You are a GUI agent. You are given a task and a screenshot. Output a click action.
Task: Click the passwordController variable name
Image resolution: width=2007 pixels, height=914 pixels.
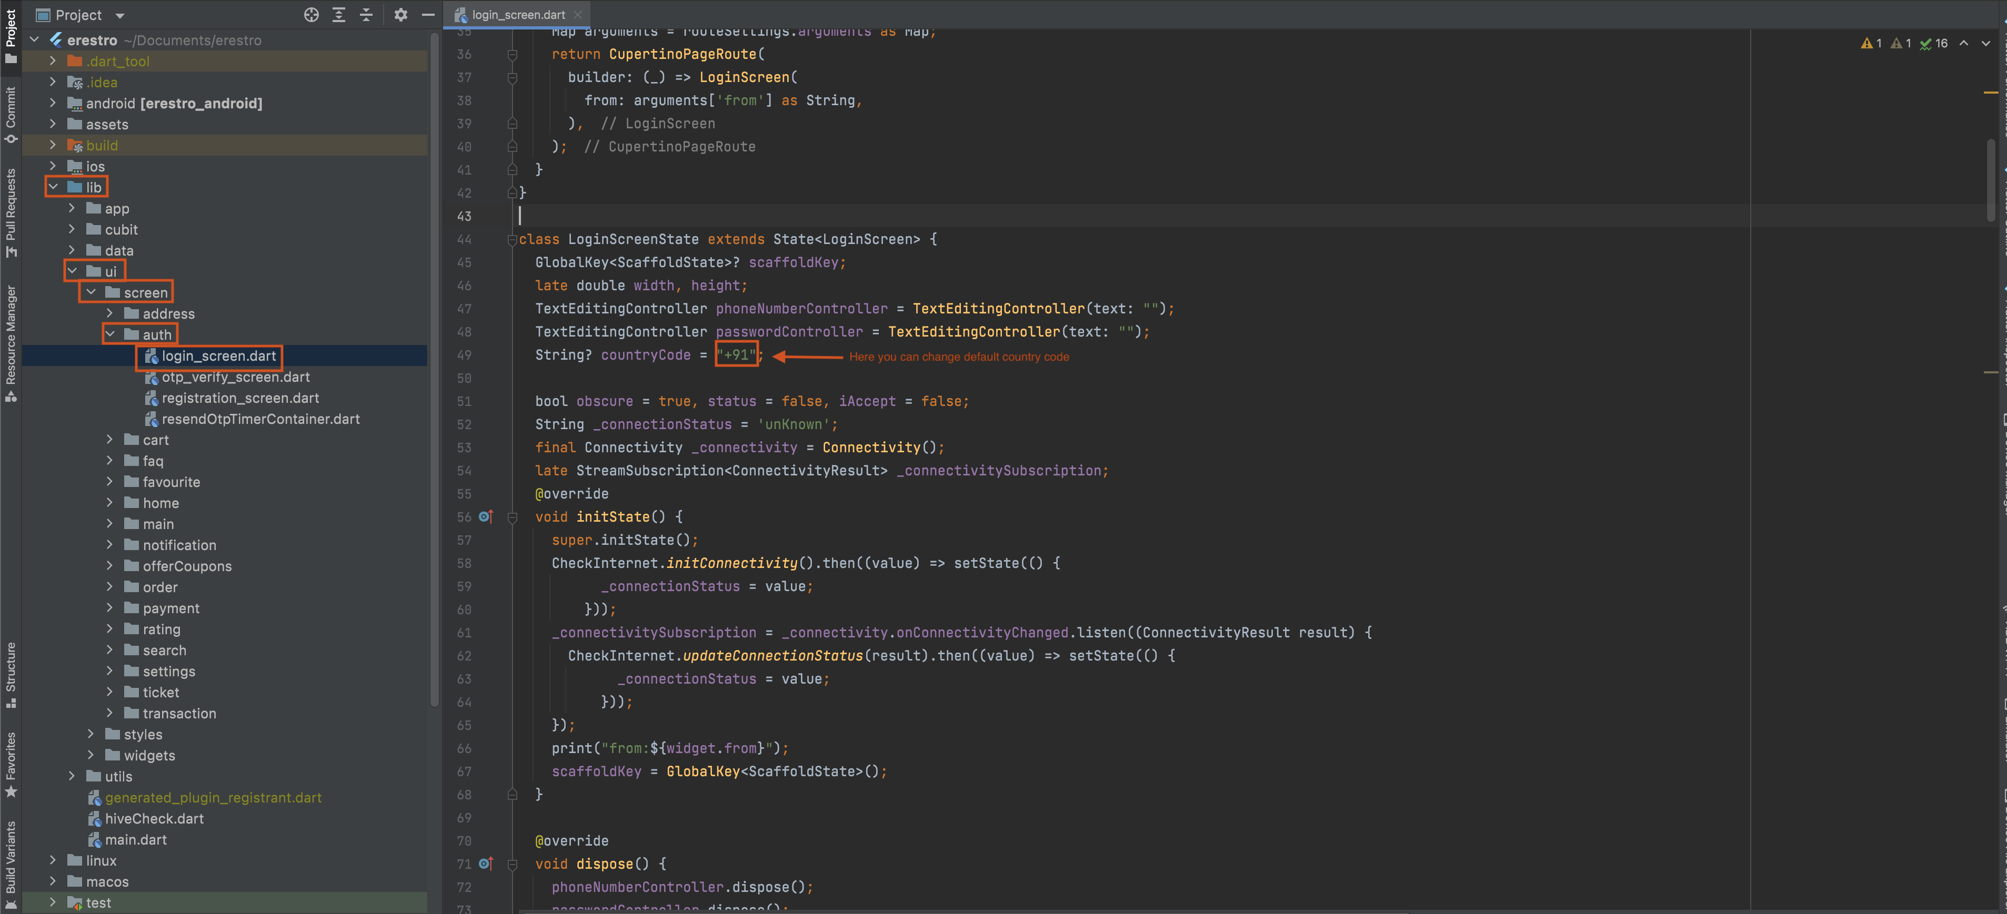click(789, 332)
